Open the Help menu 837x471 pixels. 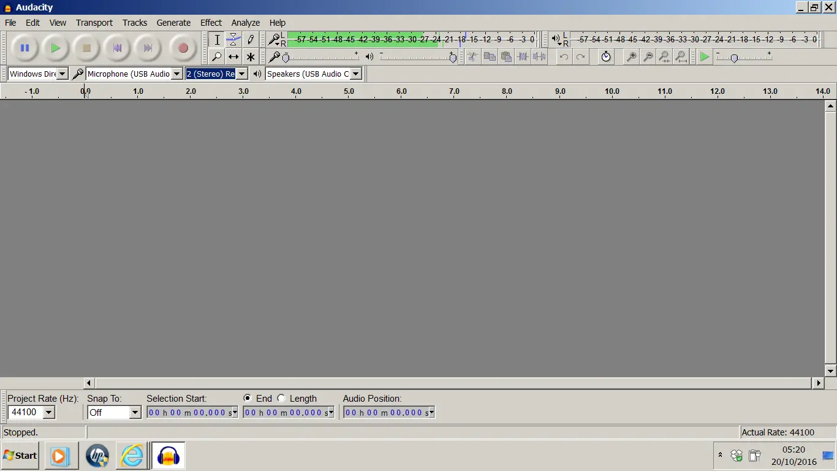coord(278,23)
